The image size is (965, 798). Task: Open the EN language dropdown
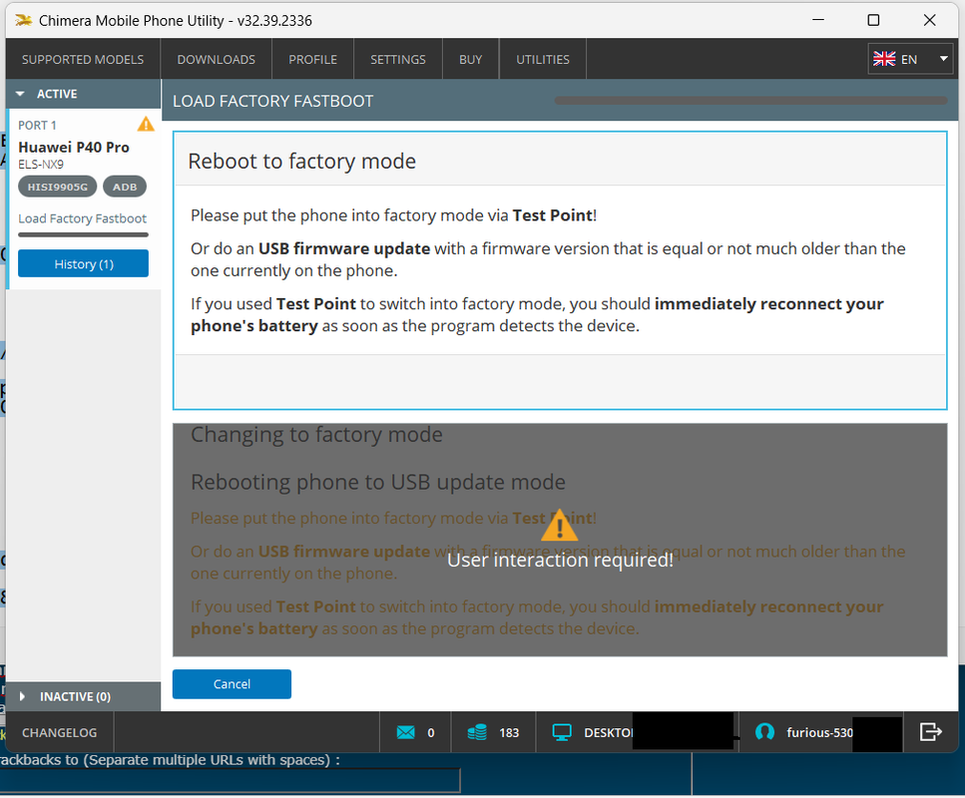click(x=909, y=59)
